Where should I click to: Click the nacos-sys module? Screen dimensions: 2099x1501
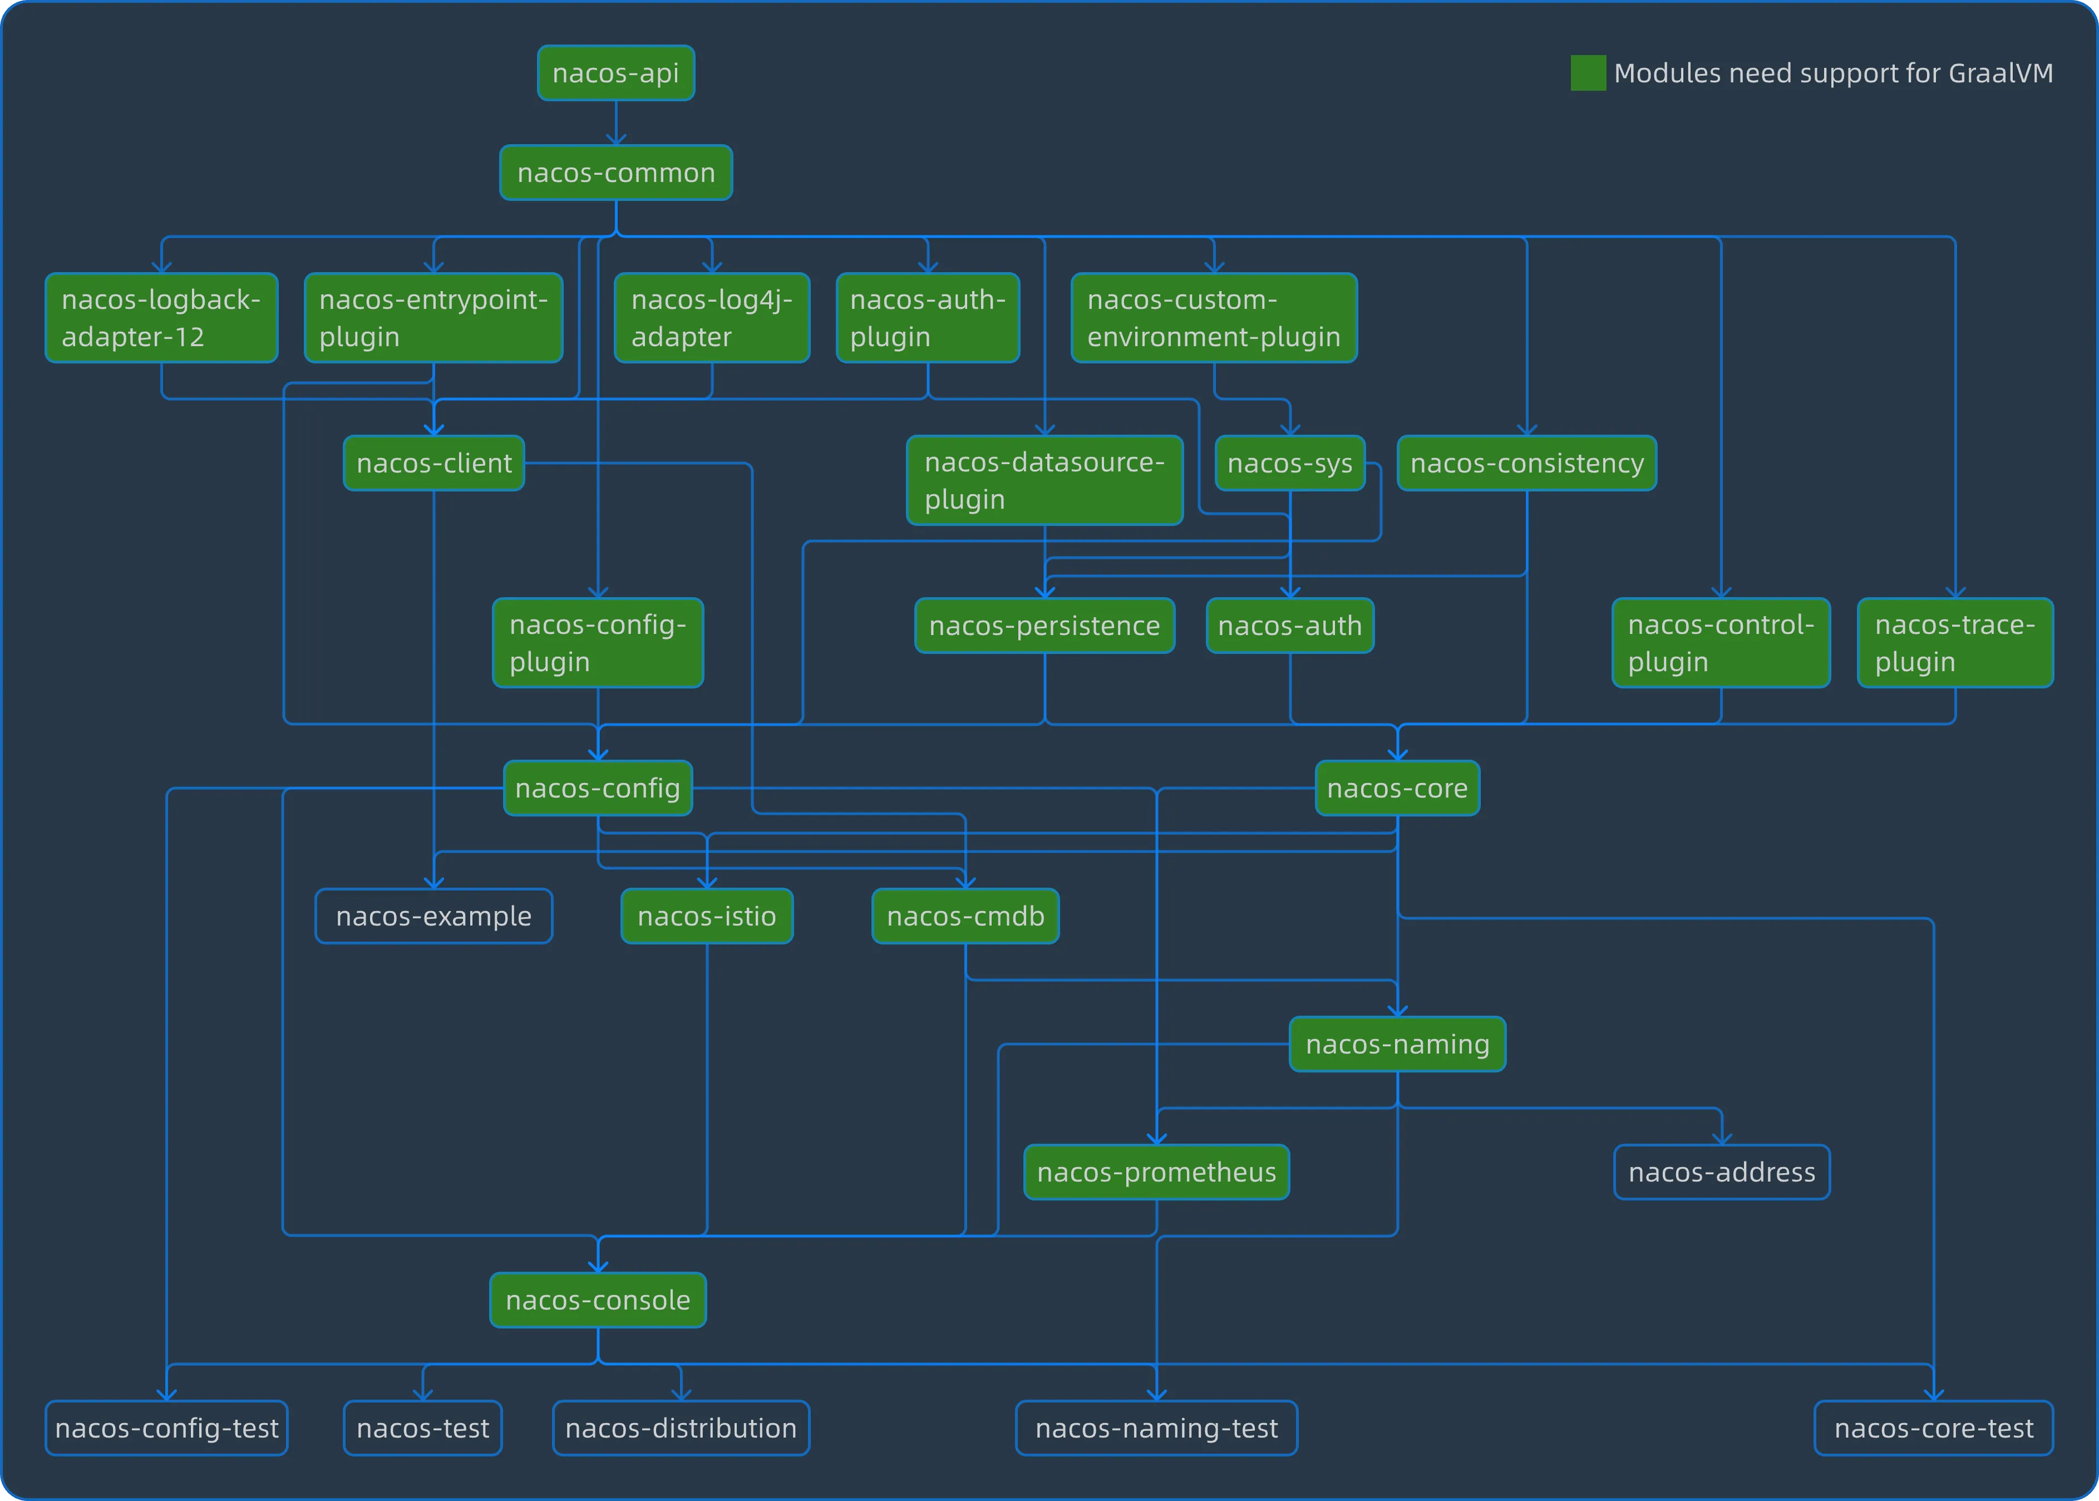1290,463
